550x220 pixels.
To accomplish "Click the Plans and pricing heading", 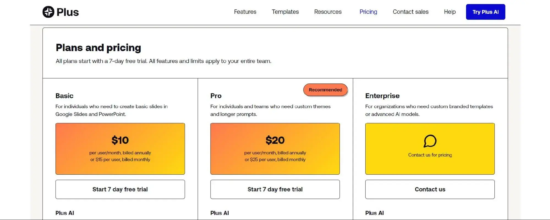I will coord(98,48).
